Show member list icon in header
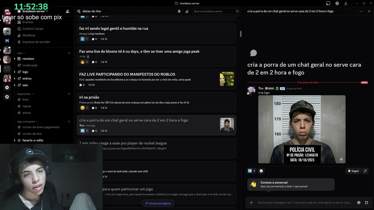 (187, 11)
